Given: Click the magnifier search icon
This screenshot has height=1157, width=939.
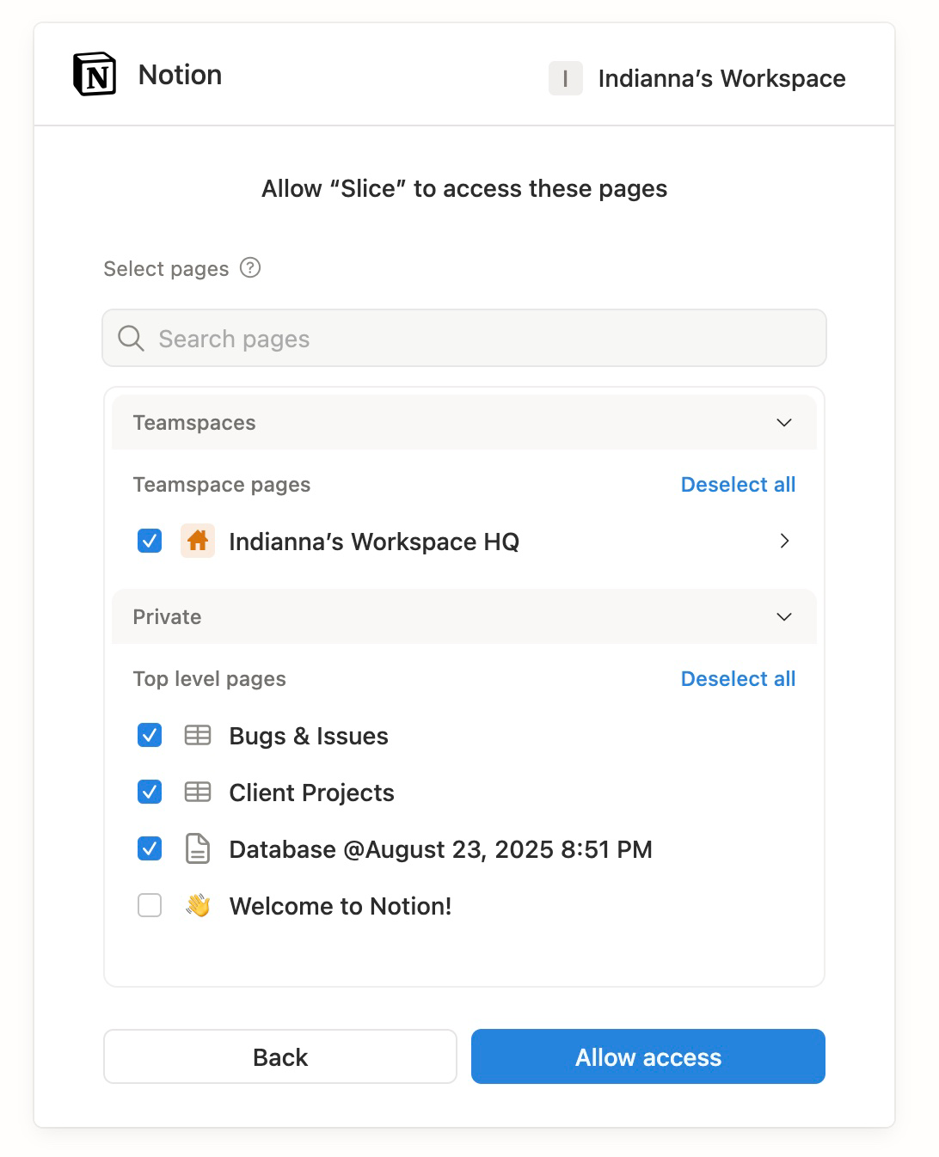Looking at the screenshot, I should pyautogui.click(x=131, y=338).
